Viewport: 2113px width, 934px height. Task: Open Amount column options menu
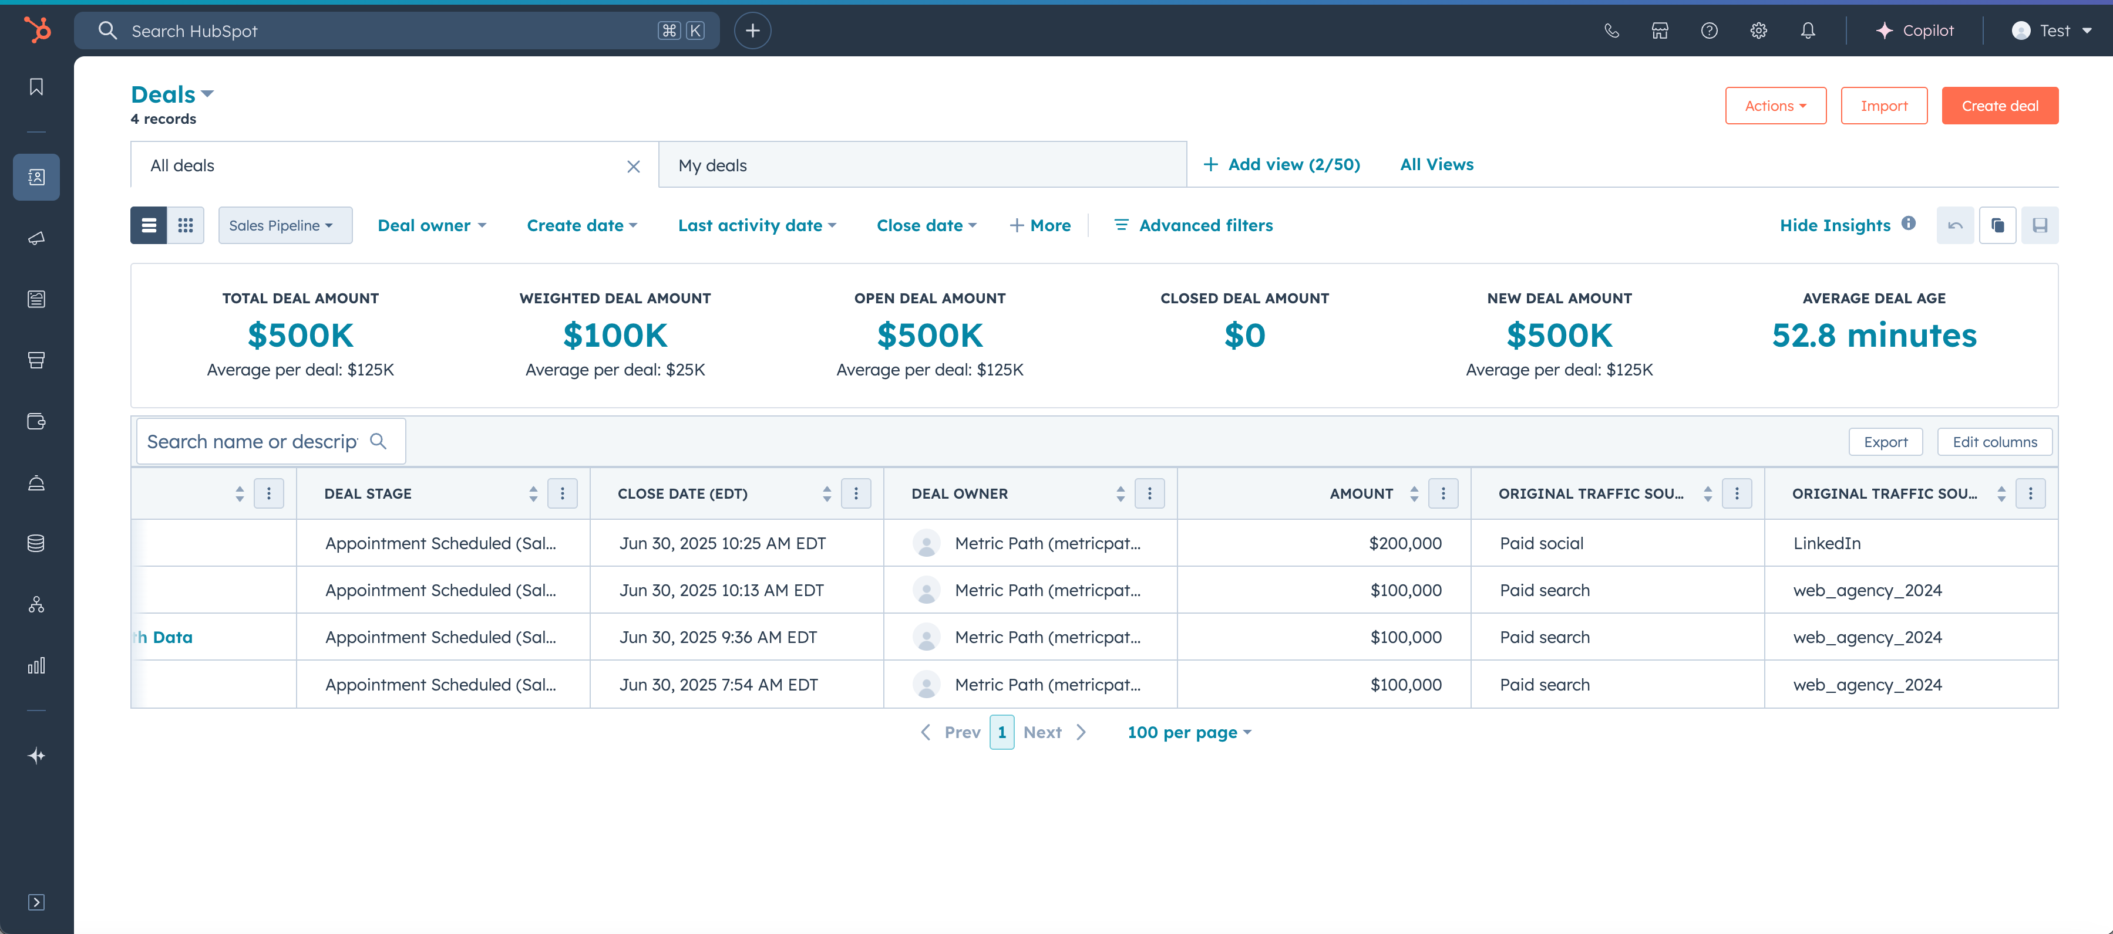[x=1444, y=493]
